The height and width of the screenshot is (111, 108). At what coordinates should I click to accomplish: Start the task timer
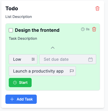point(20,83)
